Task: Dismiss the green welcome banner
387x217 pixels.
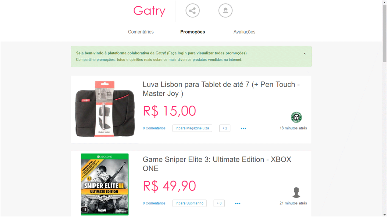Action: pos(305,54)
